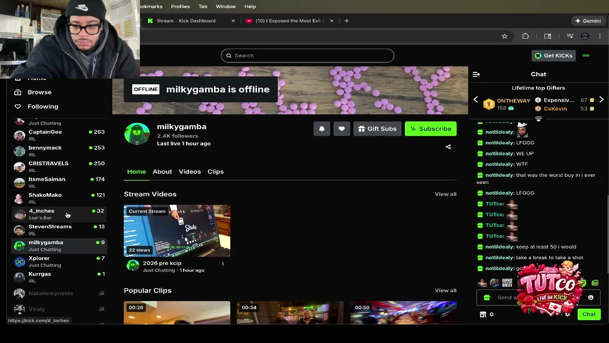Show previous top gifters with left arrow
609x343 pixels.
[475, 100]
